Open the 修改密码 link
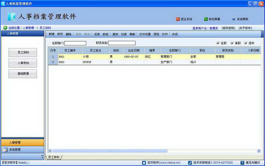 click(228, 28)
